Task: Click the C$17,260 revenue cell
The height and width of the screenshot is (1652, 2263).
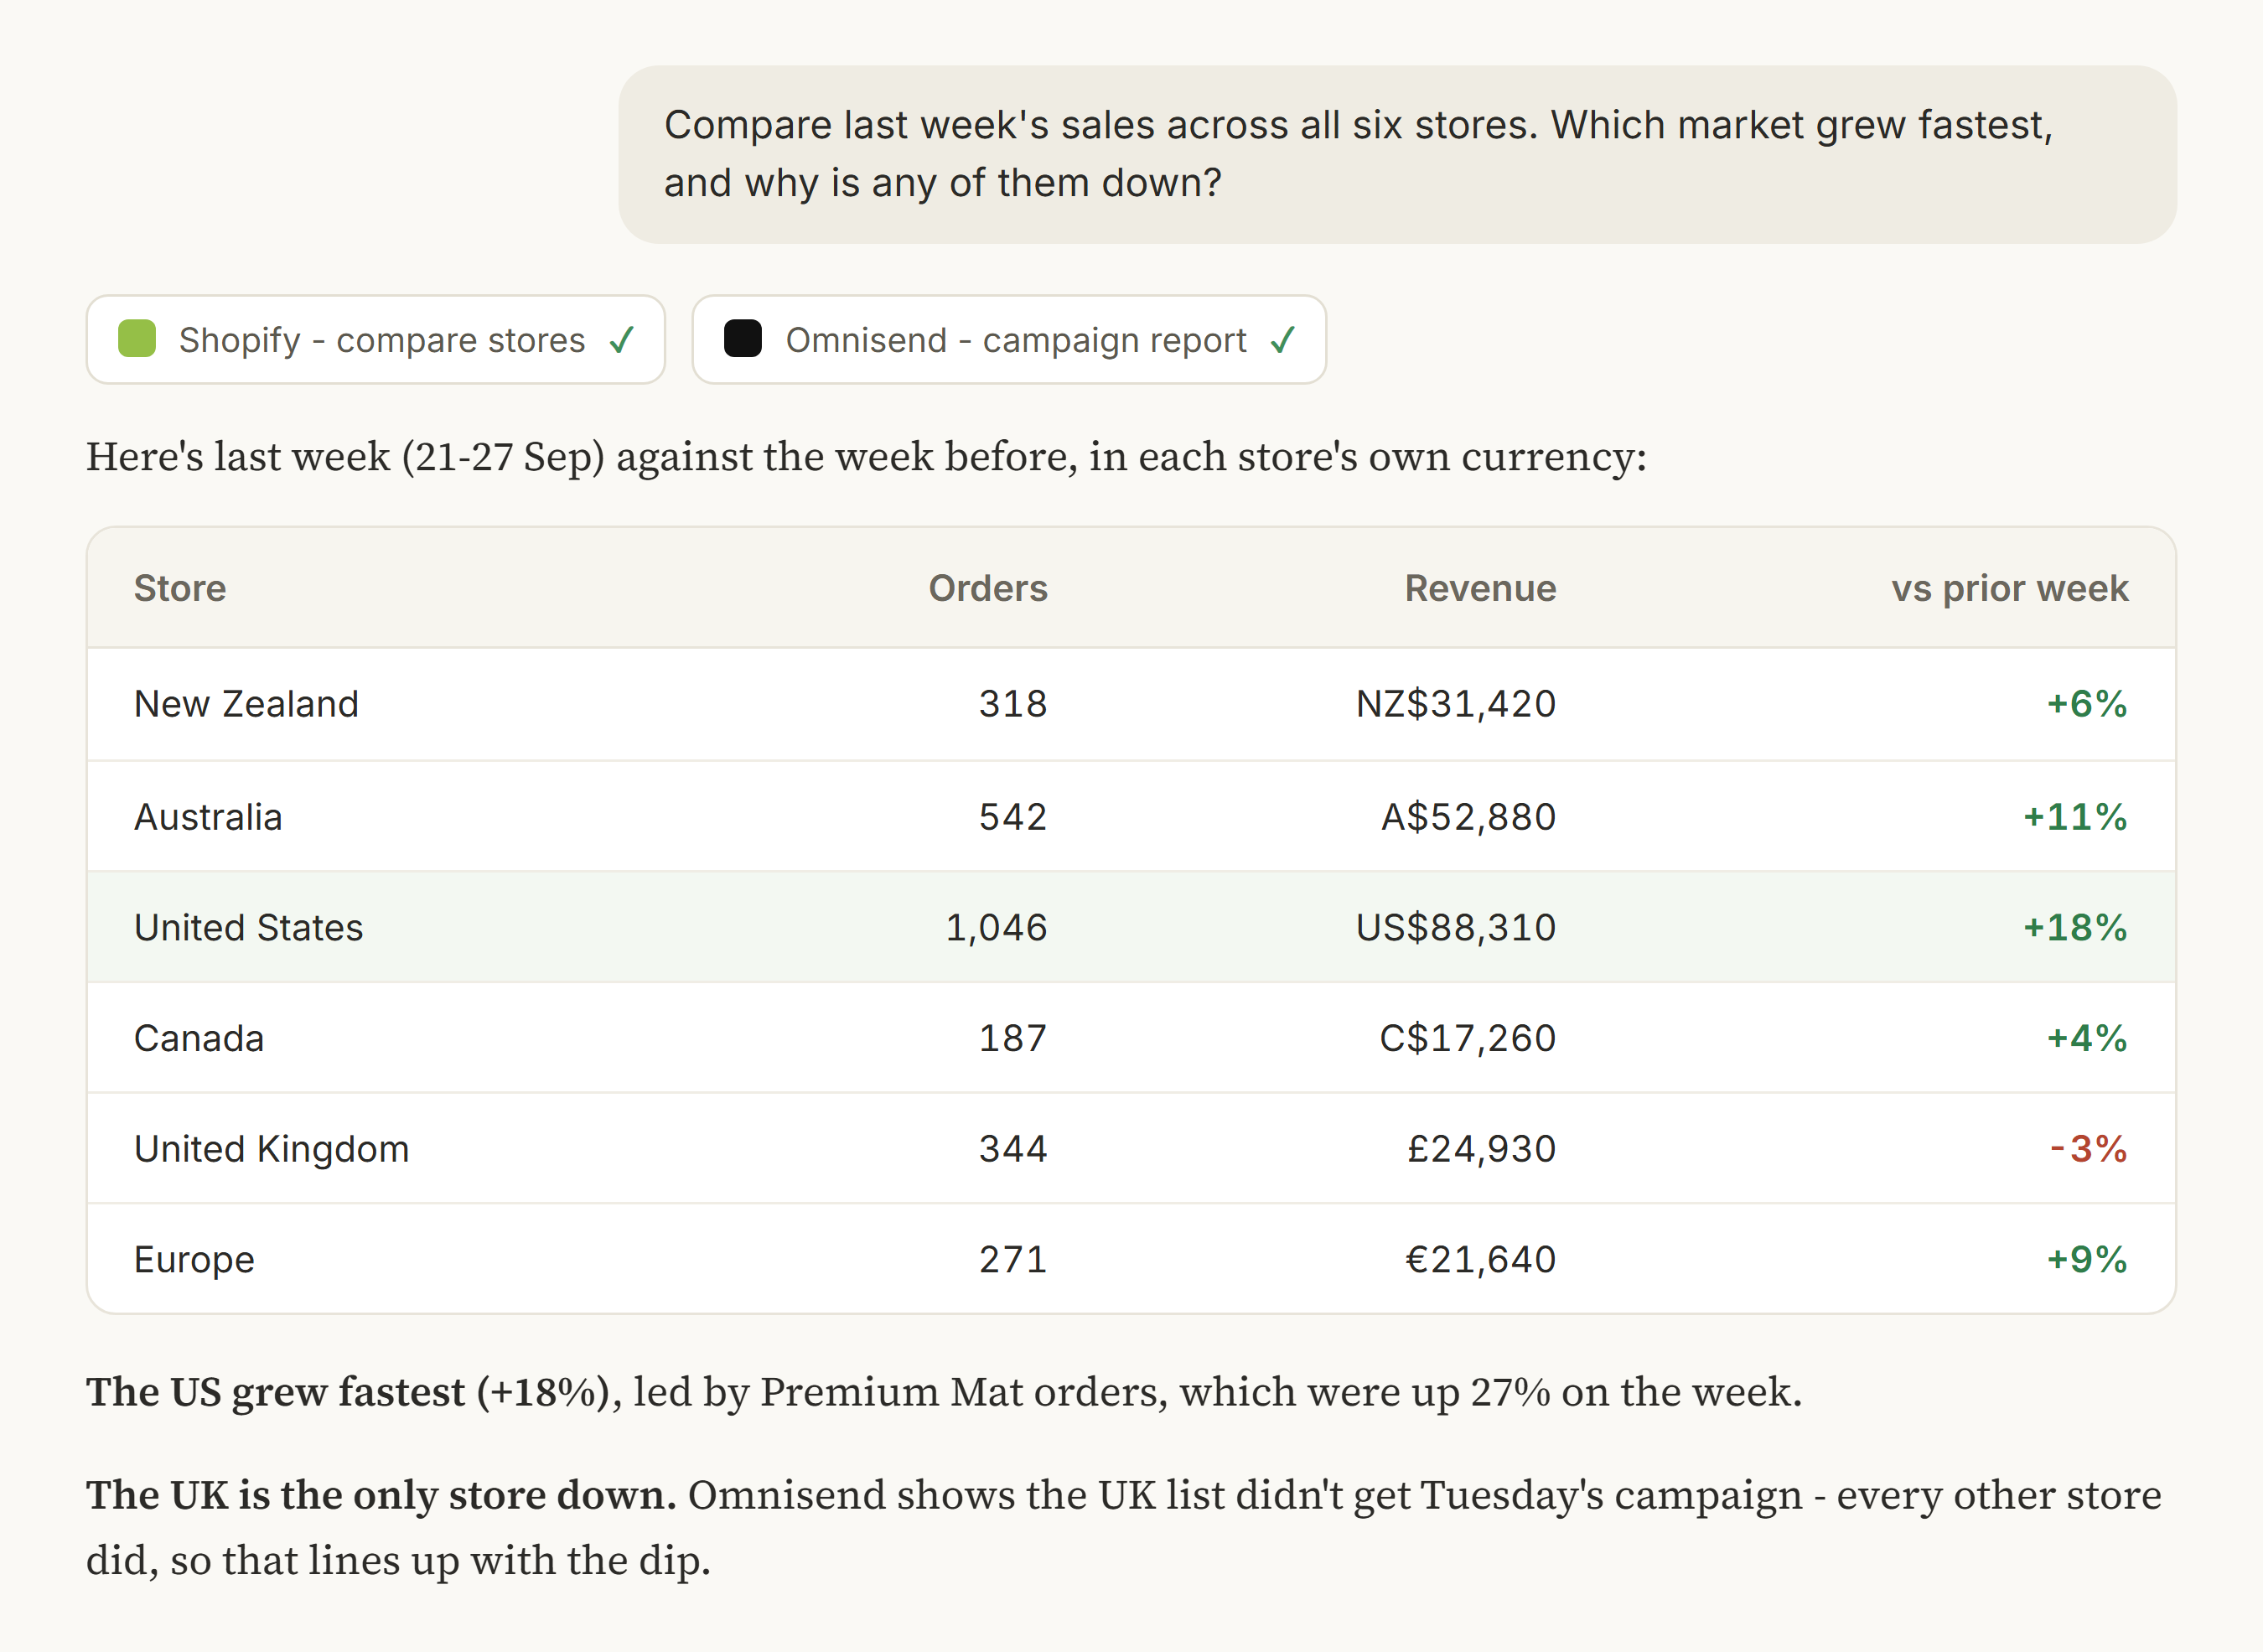Action: (x=1468, y=1038)
